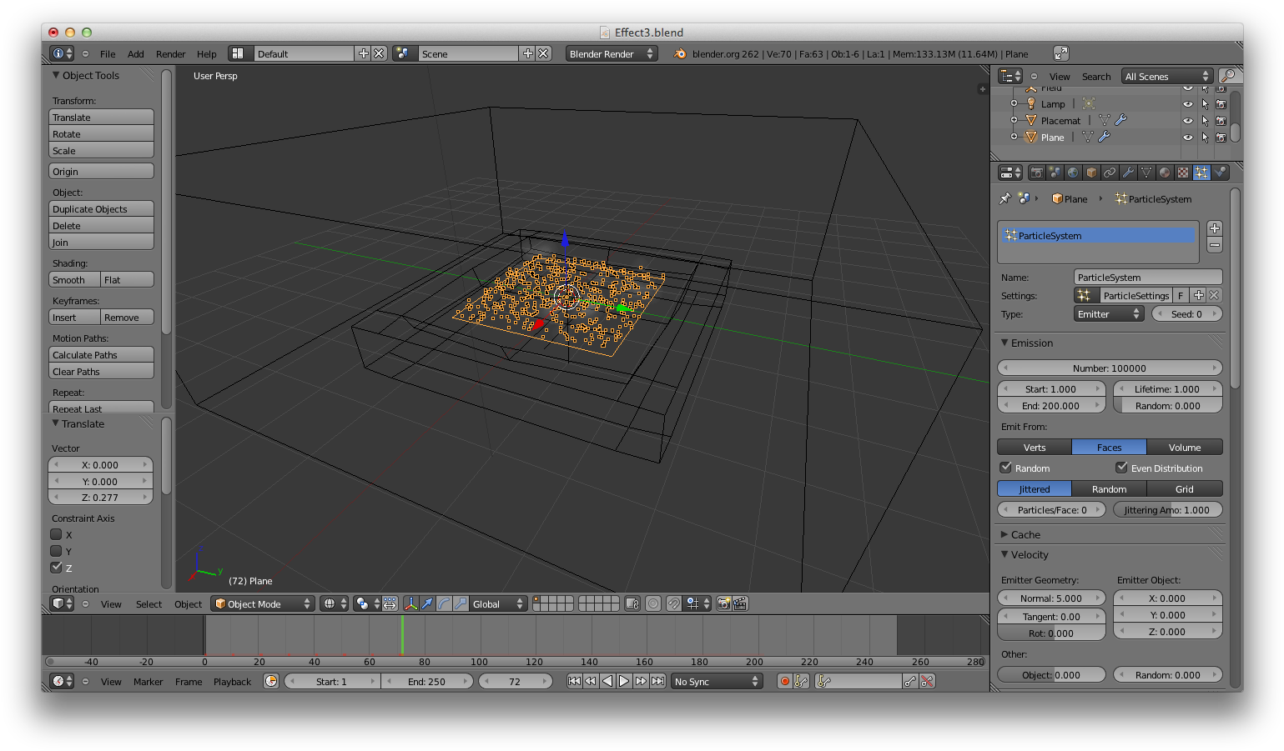1284x751 pixels.
Task: Open the Render menu
Action: coord(170,53)
